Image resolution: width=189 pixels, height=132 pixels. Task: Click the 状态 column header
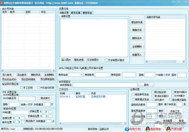[47, 12]
